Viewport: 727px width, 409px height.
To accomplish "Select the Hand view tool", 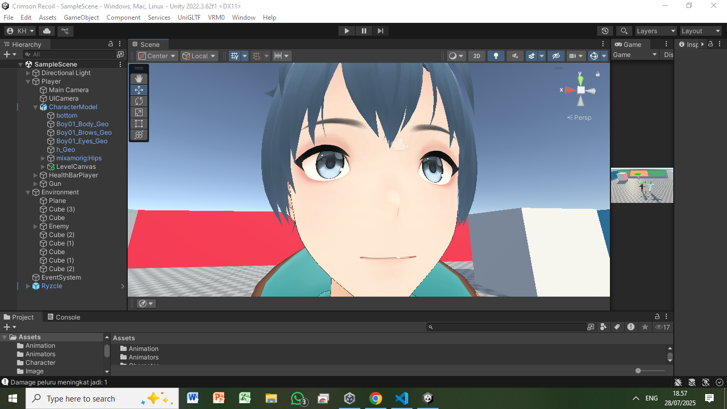I will 139,79.
